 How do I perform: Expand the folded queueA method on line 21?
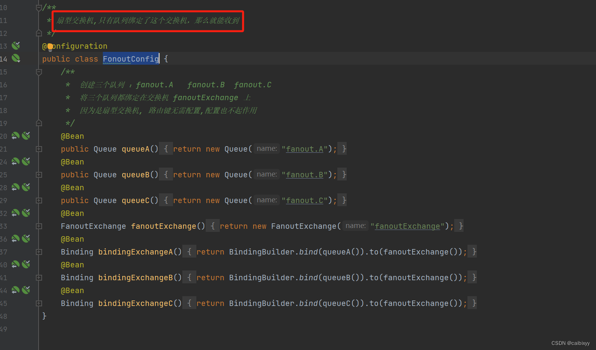coord(39,149)
